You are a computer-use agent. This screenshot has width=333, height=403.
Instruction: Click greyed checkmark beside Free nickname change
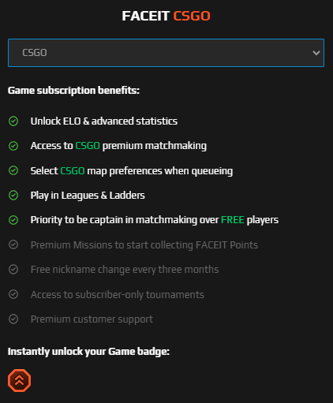point(13,270)
